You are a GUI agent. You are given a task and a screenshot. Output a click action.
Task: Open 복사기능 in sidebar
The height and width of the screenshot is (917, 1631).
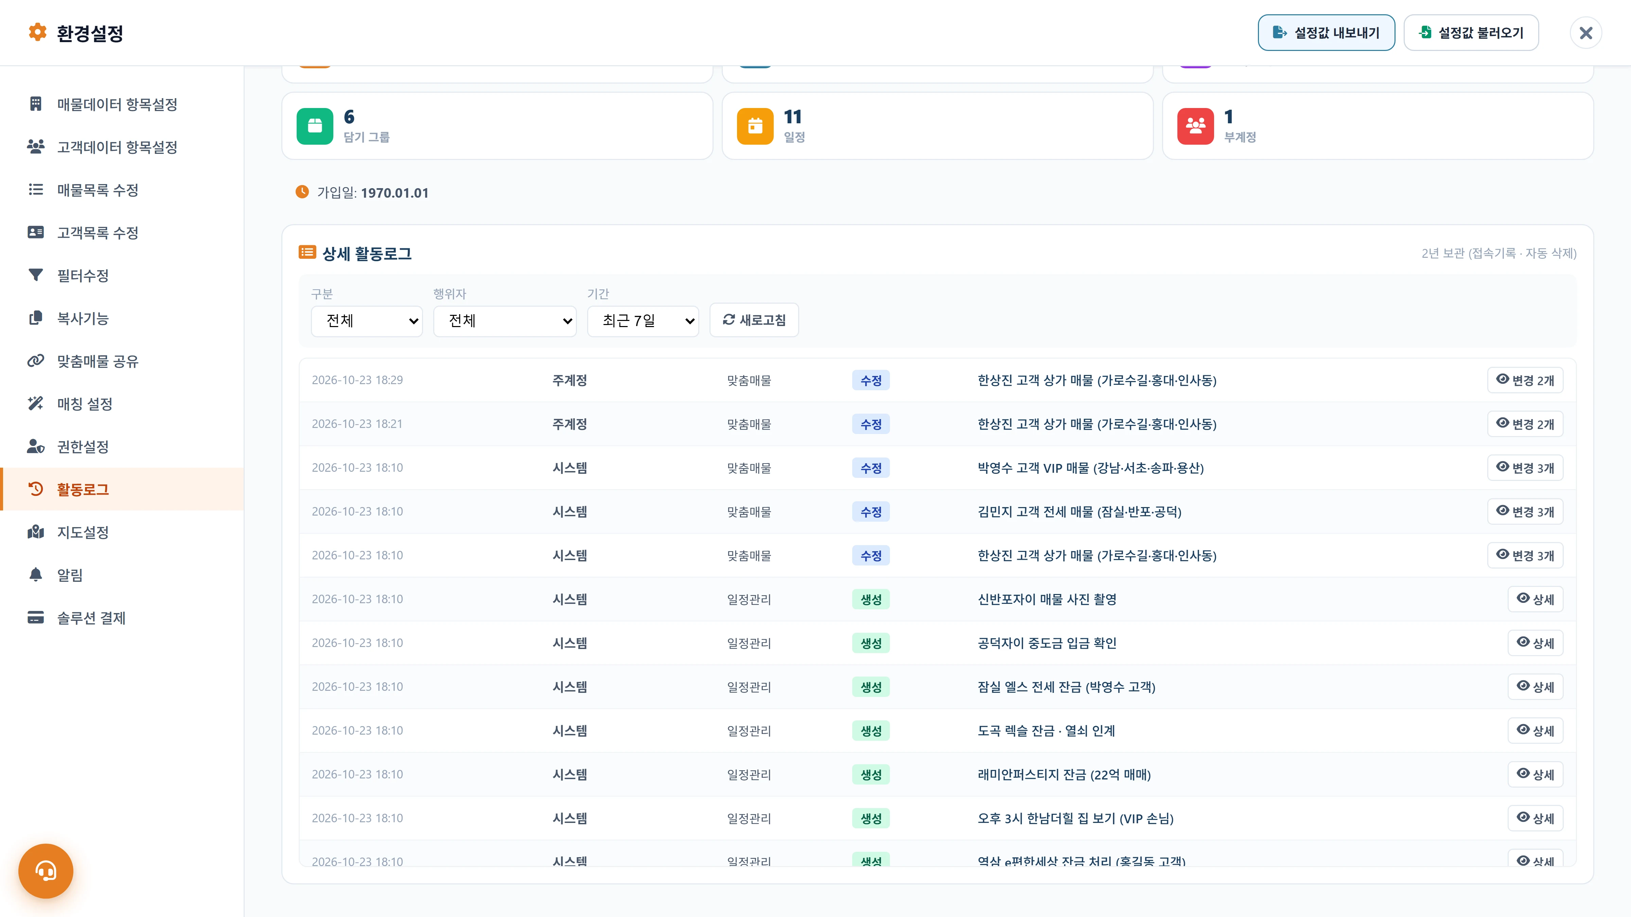[x=122, y=318]
